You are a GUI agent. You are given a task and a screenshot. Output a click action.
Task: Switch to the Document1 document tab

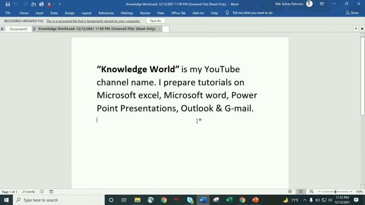click(18, 29)
